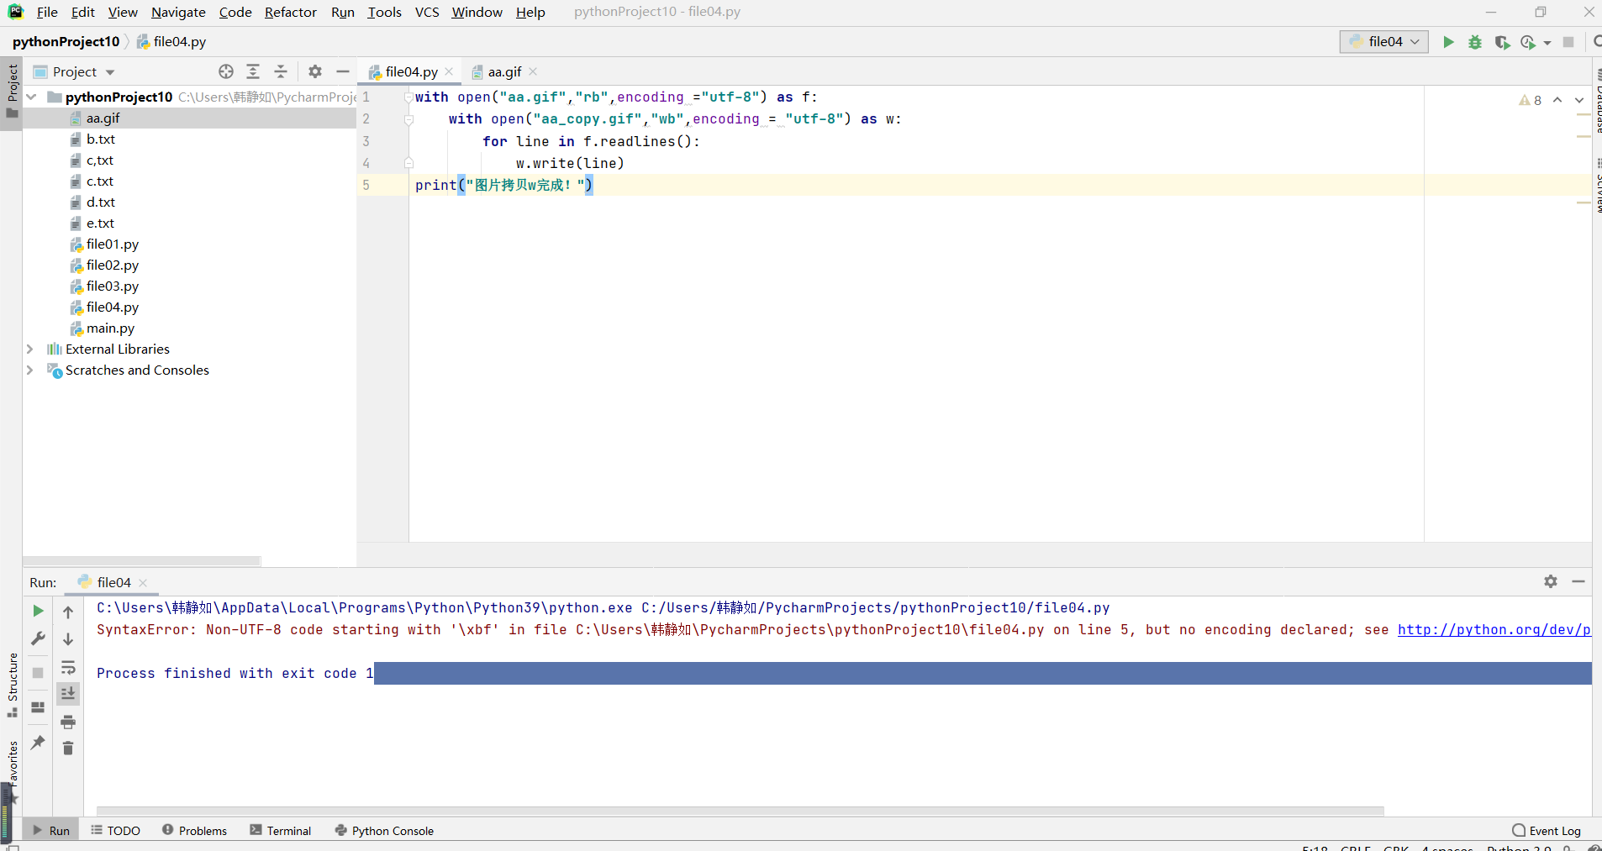1602x851 pixels.
Task: Stop process in Run panel
Action: click(38, 672)
